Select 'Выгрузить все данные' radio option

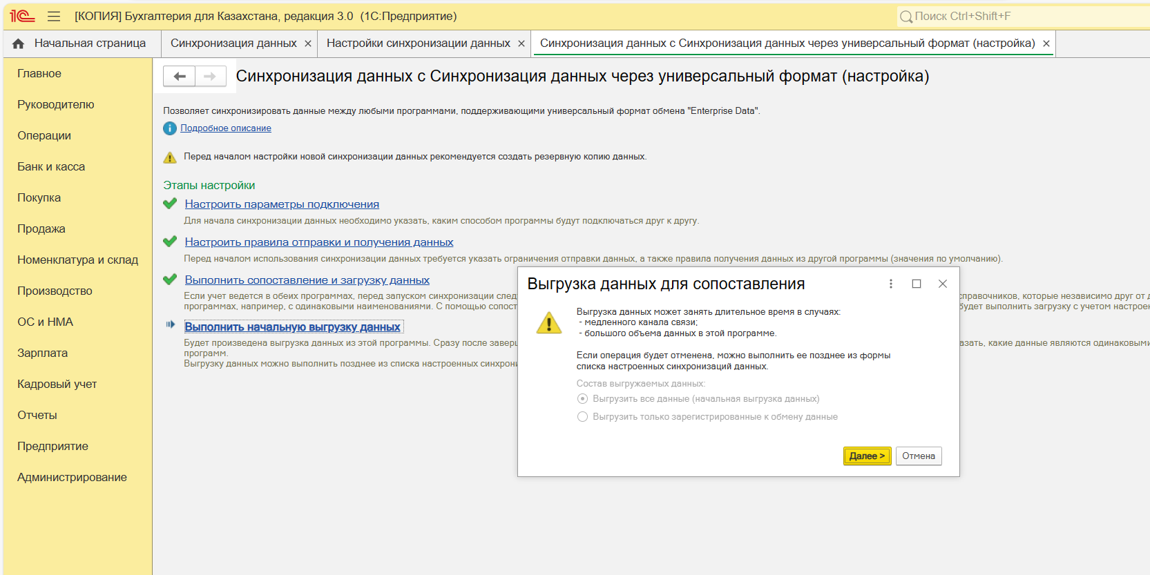pos(583,399)
